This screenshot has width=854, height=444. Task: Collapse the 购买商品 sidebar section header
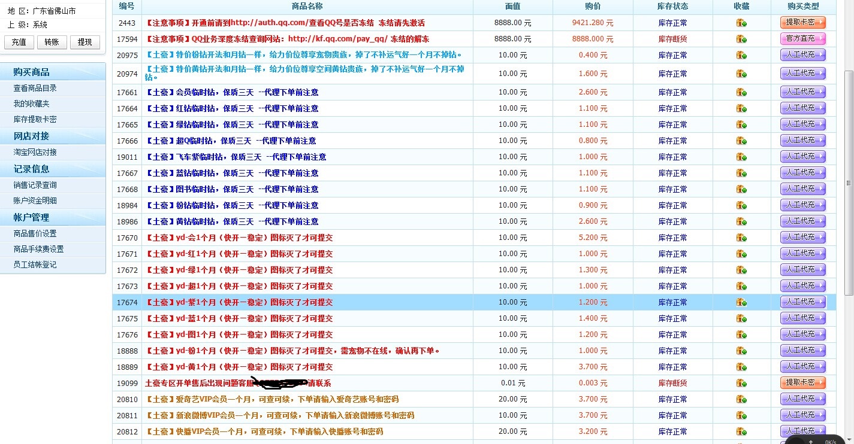click(x=53, y=72)
